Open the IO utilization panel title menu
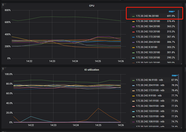Screen dimensions: 186x132 pyautogui.click(x=92, y=70)
